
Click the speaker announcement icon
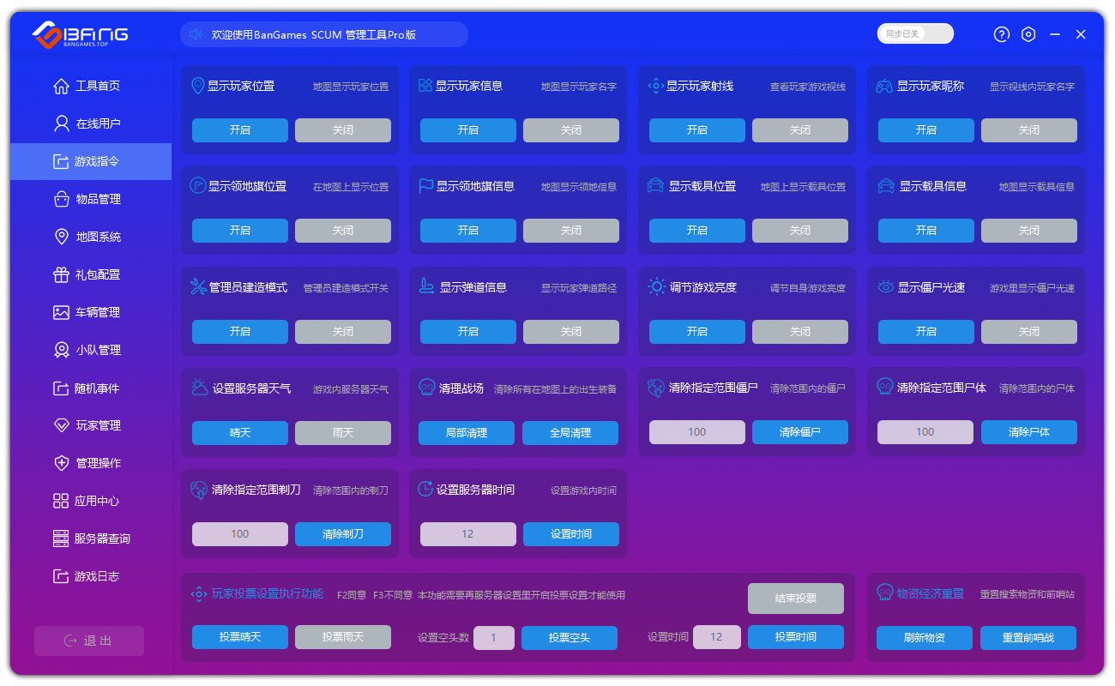(x=195, y=34)
